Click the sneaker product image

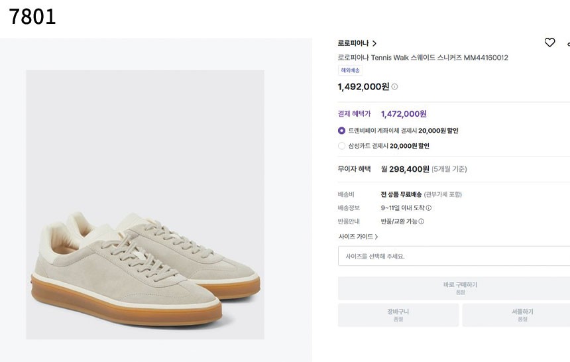(x=145, y=205)
